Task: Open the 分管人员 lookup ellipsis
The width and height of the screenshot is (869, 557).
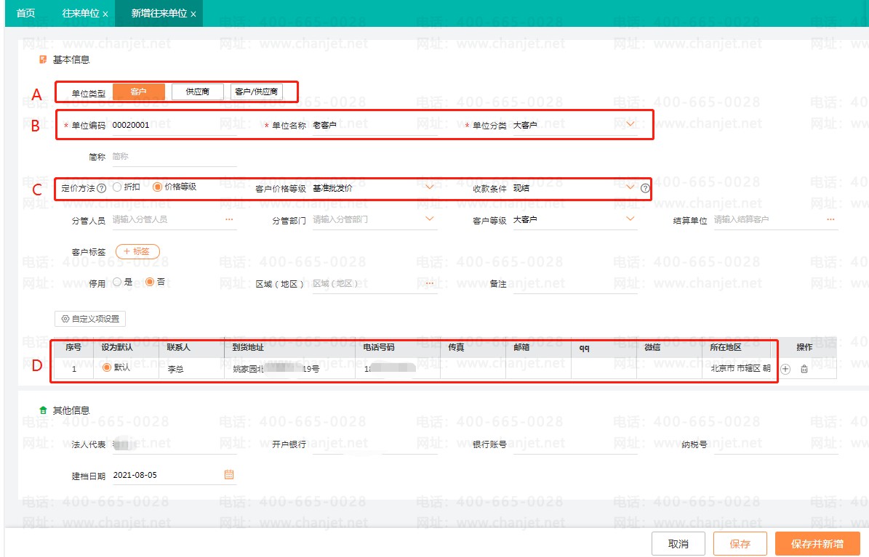Action: pyautogui.click(x=230, y=220)
